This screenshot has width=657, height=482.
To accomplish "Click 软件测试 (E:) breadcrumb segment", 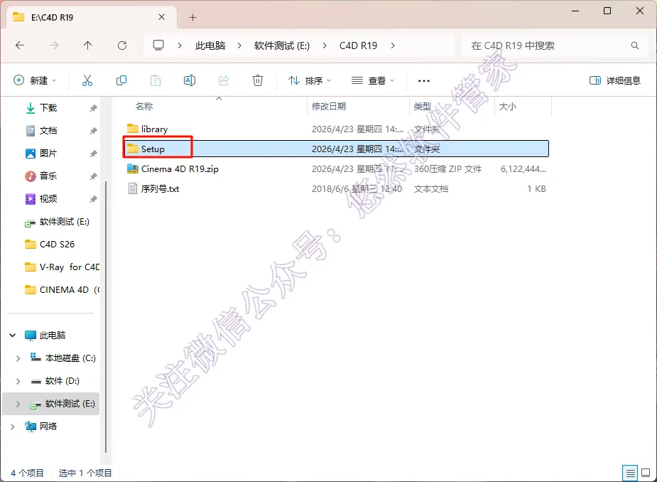I will (x=282, y=45).
